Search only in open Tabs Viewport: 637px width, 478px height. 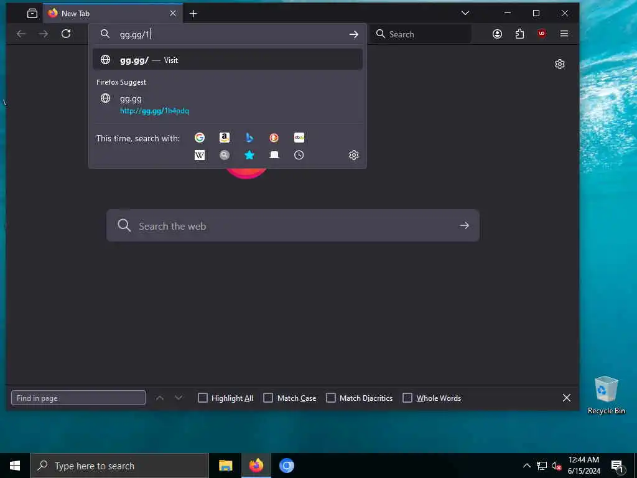[x=274, y=155]
